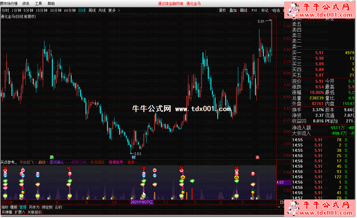This screenshot has width=357, height=218.
Task: Toggle 收益(三) quarter selector
Action: [299, 121]
